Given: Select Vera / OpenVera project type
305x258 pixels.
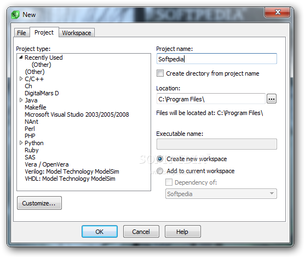Looking at the screenshot, I should point(47,164).
